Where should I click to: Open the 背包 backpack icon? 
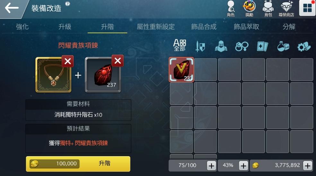click(268, 9)
